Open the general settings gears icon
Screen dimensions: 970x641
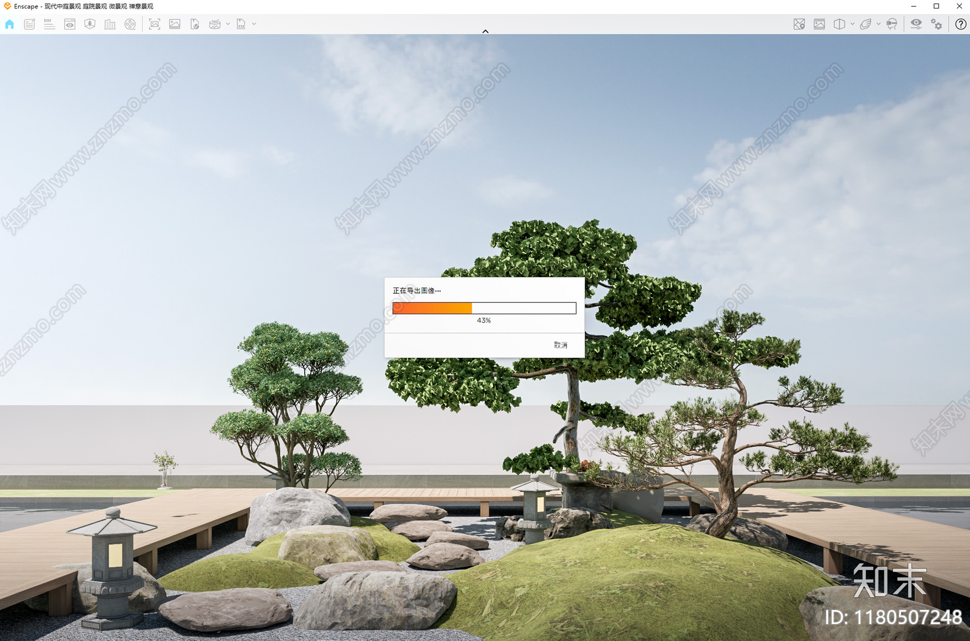[x=937, y=24]
